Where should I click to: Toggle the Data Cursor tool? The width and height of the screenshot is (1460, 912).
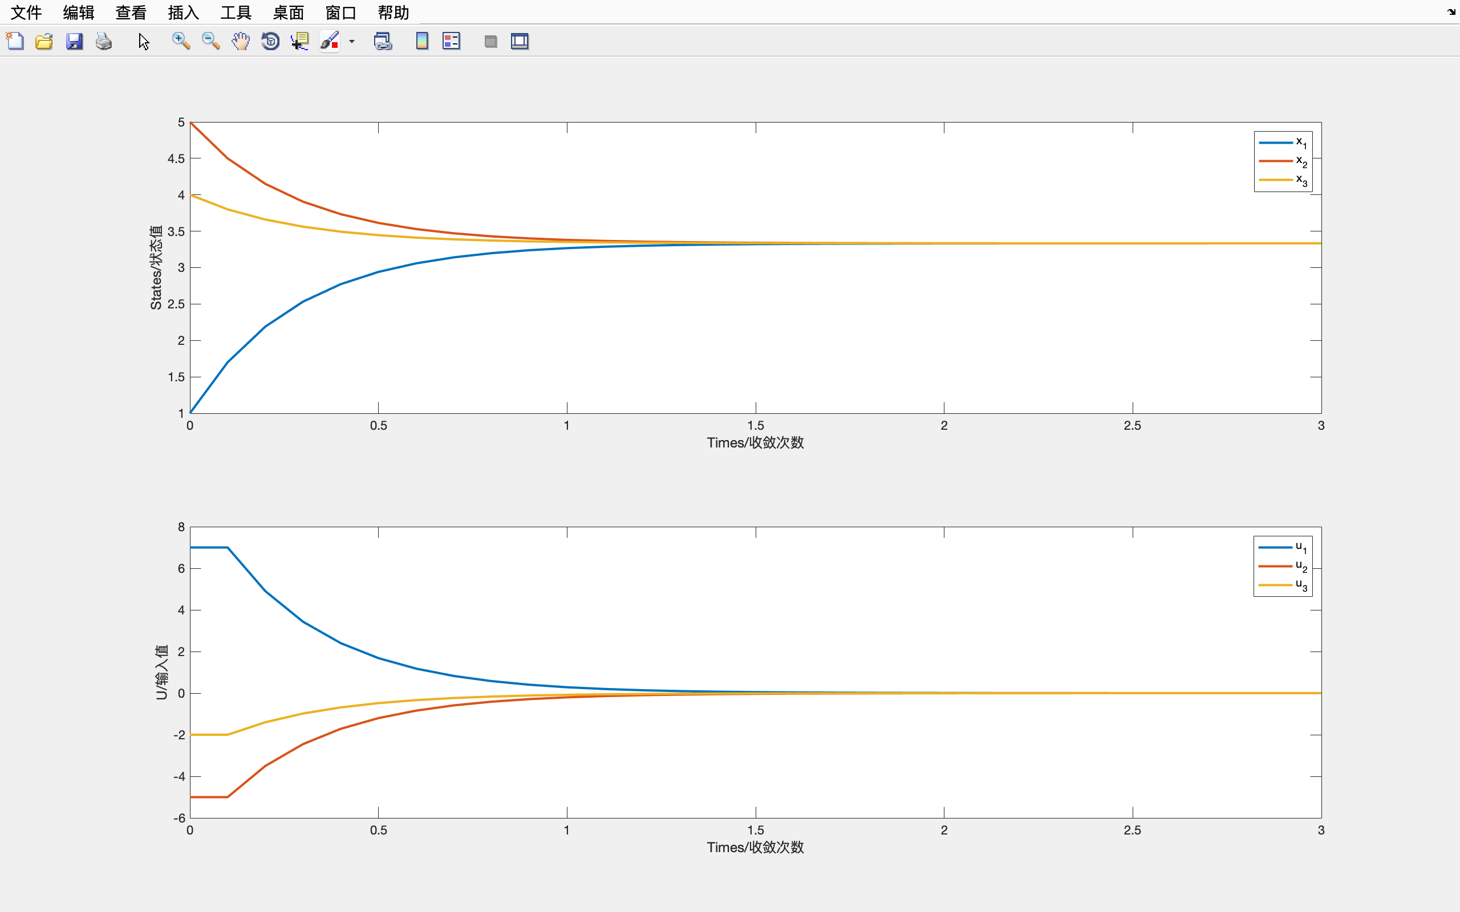[x=300, y=41]
